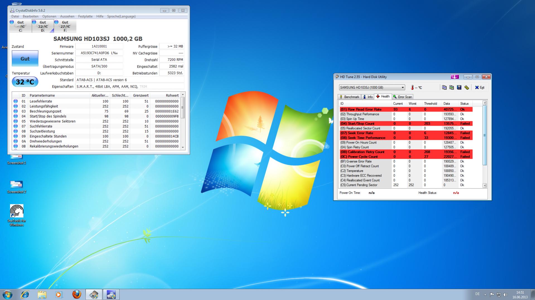Open the Error Scan tab in HD Tune
This screenshot has width=535, height=300.
coord(403,97)
